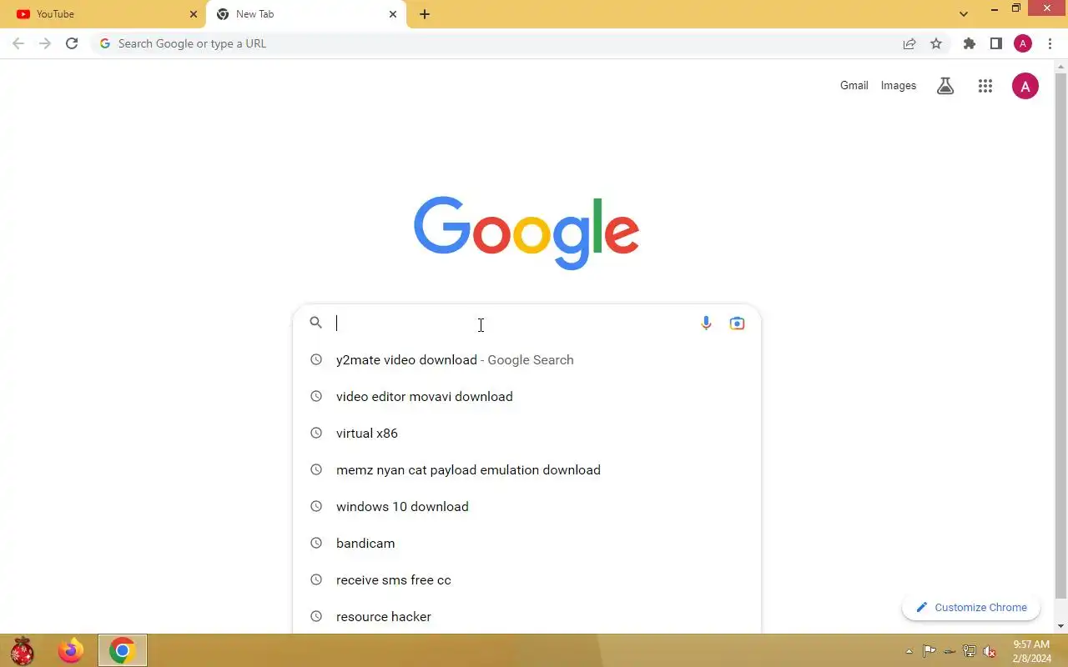
Task: Switch to the YouTube tab
Action: (103, 14)
